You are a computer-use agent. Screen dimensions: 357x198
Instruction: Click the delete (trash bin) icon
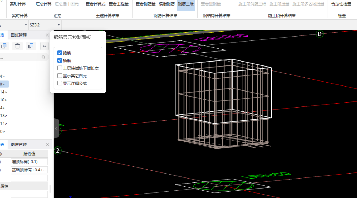[x=17, y=46]
